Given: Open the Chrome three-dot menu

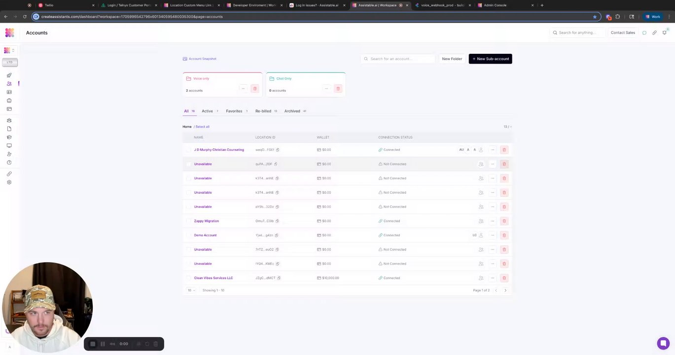Looking at the screenshot, I should click(x=669, y=17).
